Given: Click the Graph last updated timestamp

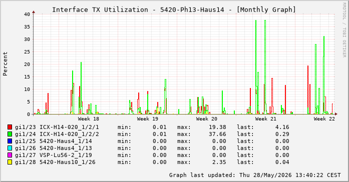Looking at the screenshot, I should tap(255, 175).
